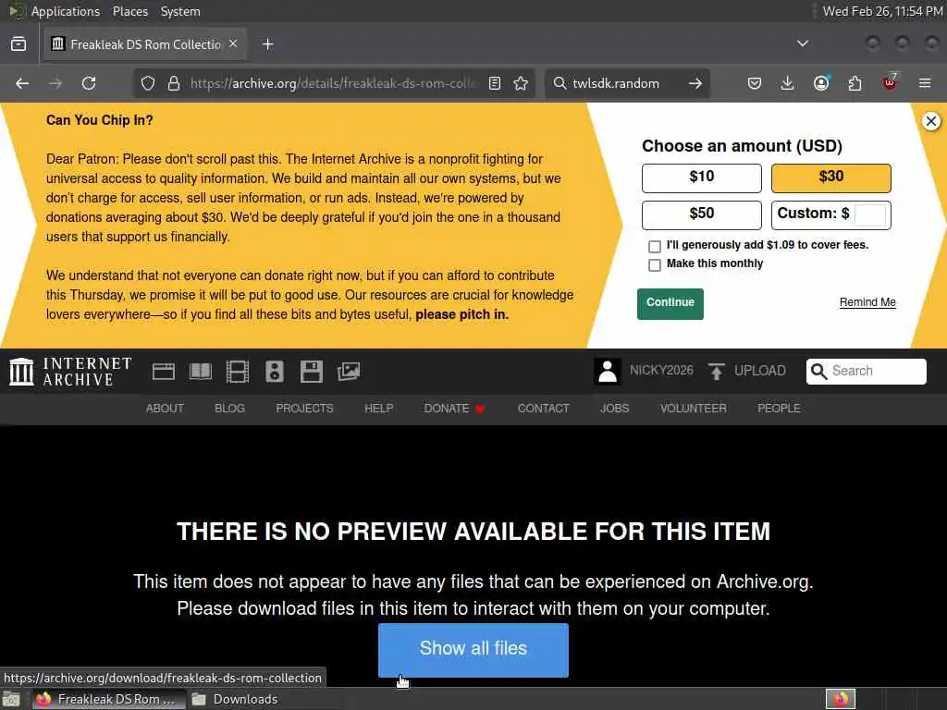This screenshot has width=947, height=710.
Task: Select the $50 donation amount
Action: [702, 214]
